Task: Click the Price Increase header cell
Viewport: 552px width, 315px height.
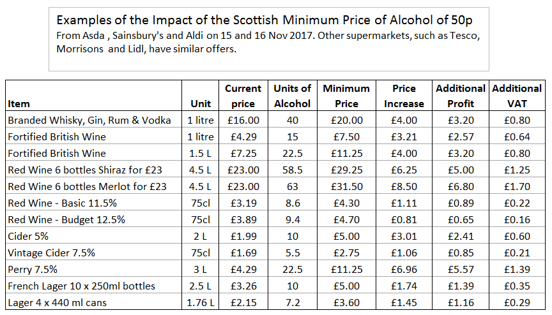Action: click(404, 96)
